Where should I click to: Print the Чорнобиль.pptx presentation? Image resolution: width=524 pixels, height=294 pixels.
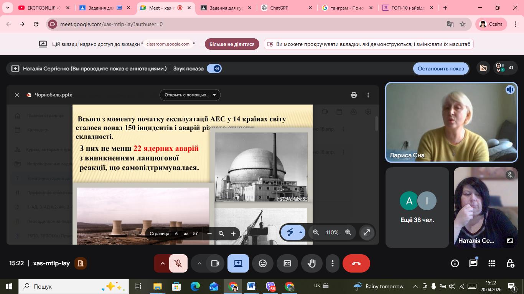coord(354,95)
